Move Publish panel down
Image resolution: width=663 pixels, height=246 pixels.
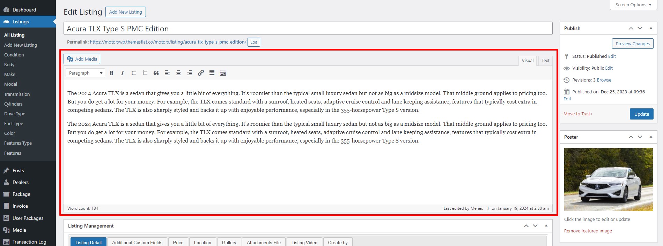[640, 28]
